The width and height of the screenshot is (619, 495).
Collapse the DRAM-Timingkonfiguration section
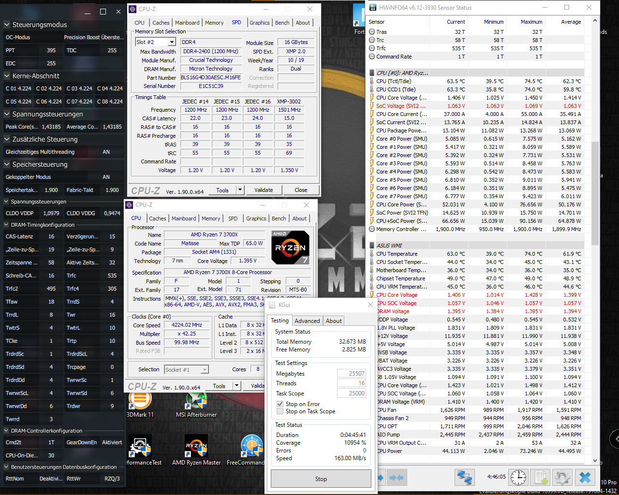[x=7, y=225]
